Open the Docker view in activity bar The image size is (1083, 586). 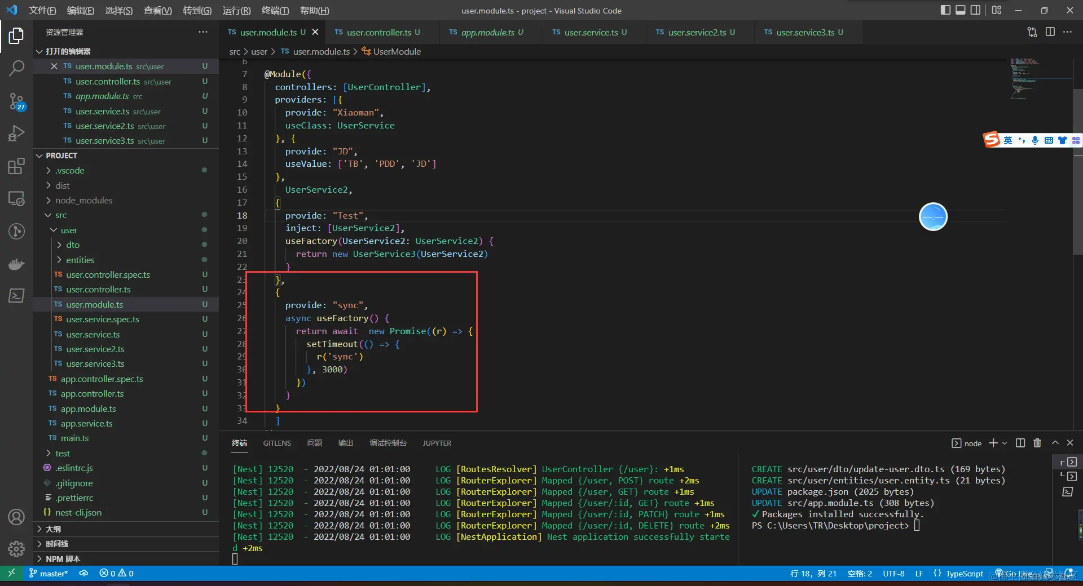click(16, 264)
